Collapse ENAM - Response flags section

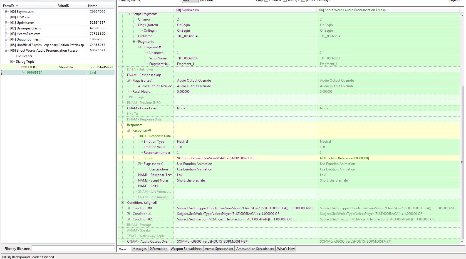pyautogui.click(x=123, y=75)
